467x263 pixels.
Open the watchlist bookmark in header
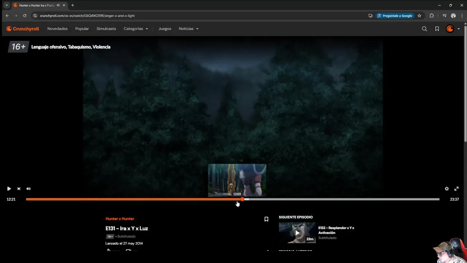tap(437, 28)
